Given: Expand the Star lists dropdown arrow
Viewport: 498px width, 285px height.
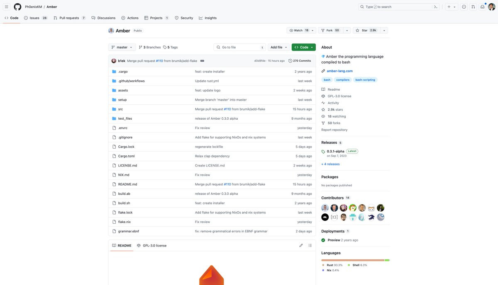Looking at the screenshot, I should click(384, 30).
